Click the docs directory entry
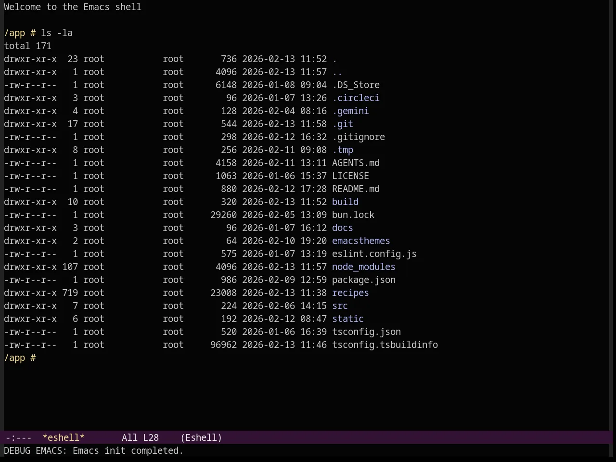This screenshot has width=616, height=462. (x=343, y=228)
